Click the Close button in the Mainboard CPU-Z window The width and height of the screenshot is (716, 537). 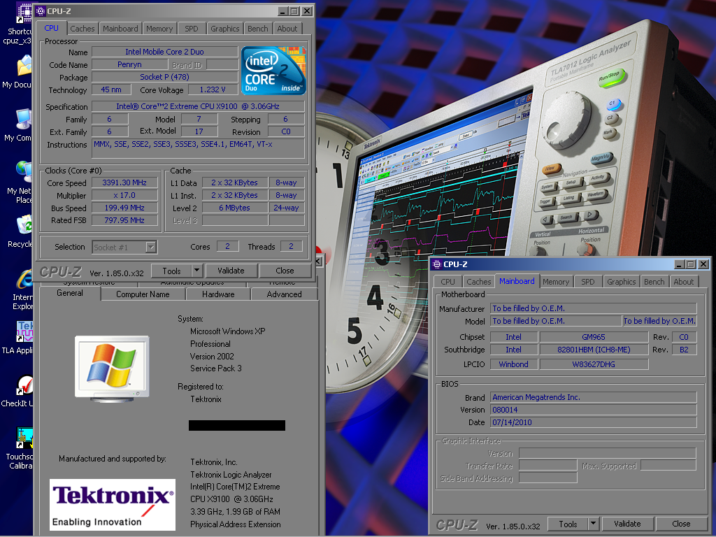tap(681, 524)
